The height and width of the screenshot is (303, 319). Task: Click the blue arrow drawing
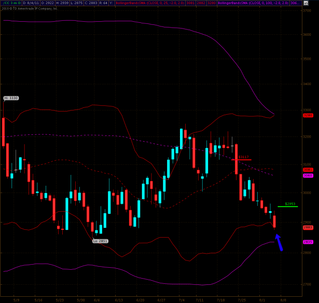click(279, 242)
